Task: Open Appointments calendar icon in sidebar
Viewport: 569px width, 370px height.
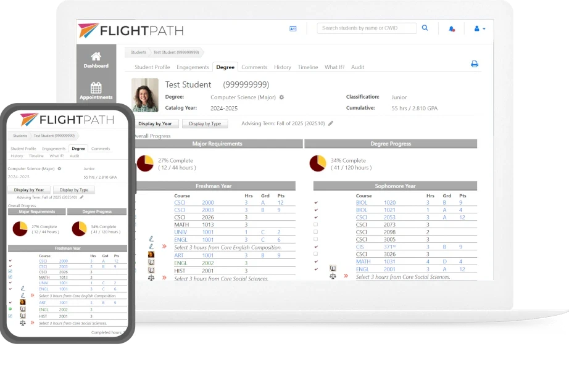Action: coord(96,88)
